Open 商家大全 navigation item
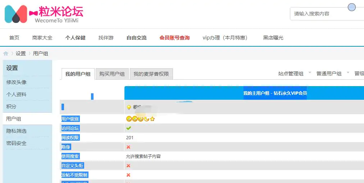This screenshot has width=364, height=183. pos(42,38)
